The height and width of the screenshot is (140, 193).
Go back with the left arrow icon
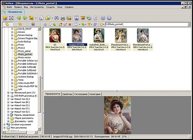[x=45, y=24]
